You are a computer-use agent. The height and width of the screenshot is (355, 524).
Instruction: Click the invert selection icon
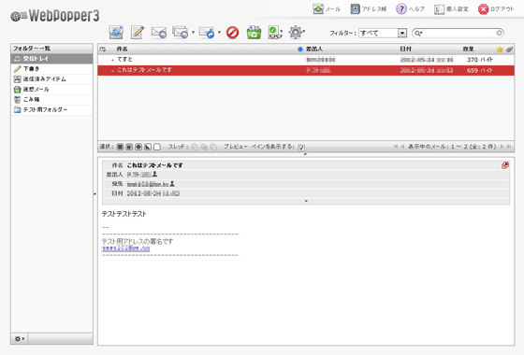point(148,147)
